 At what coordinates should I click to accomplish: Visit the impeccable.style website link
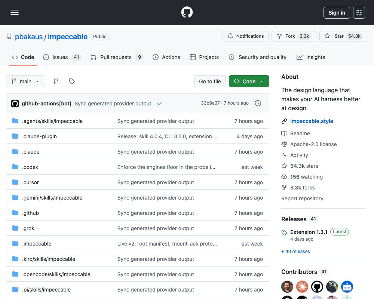[312, 121]
